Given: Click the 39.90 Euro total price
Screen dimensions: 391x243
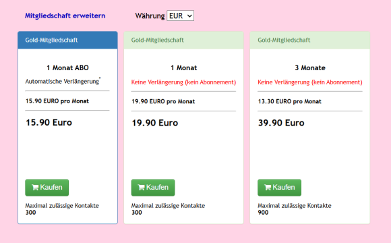Looking at the screenshot, I should click(x=281, y=123).
